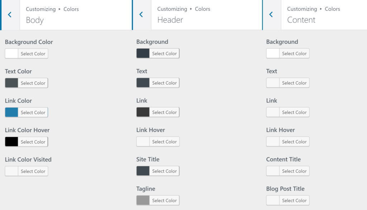Select Color for Body Link Color Visited

click(x=33, y=171)
